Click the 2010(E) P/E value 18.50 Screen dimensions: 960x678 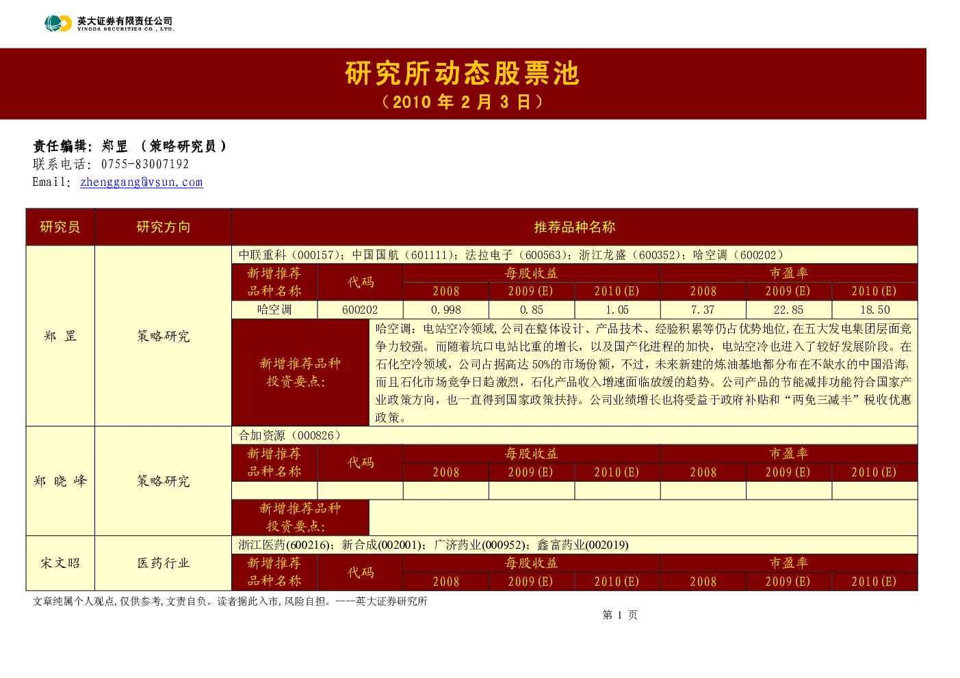click(x=874, y=310)
